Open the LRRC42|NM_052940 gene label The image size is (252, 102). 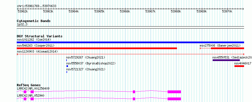(x=31, y=96)
